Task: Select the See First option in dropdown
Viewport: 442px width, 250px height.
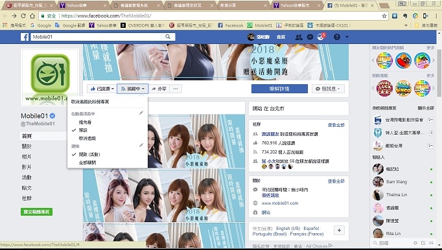Action: click(x=85, y=122)
